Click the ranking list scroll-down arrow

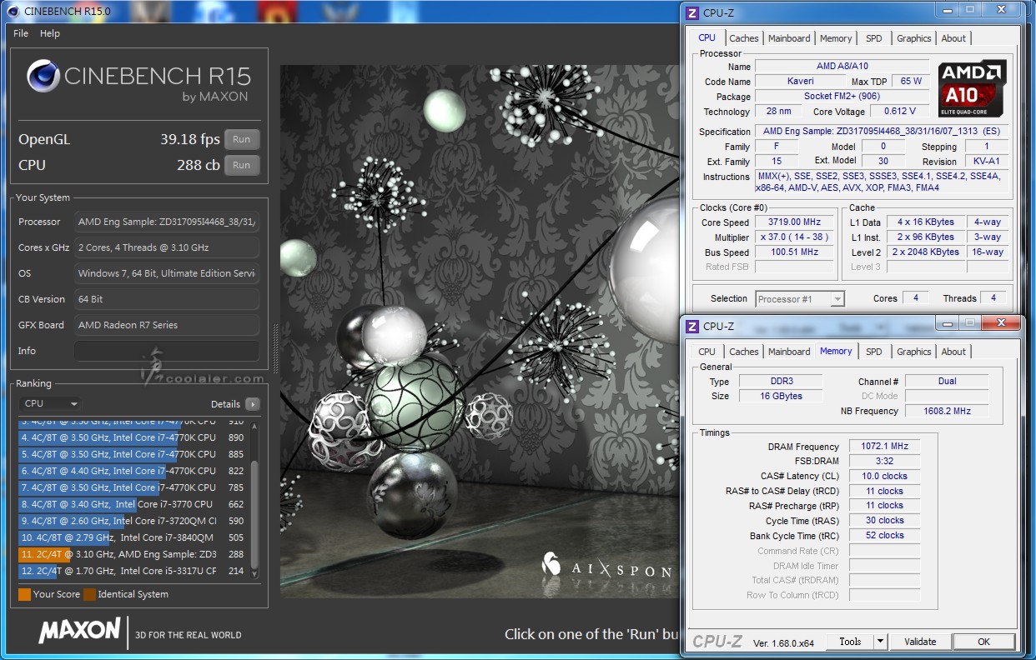click(254, 574)
